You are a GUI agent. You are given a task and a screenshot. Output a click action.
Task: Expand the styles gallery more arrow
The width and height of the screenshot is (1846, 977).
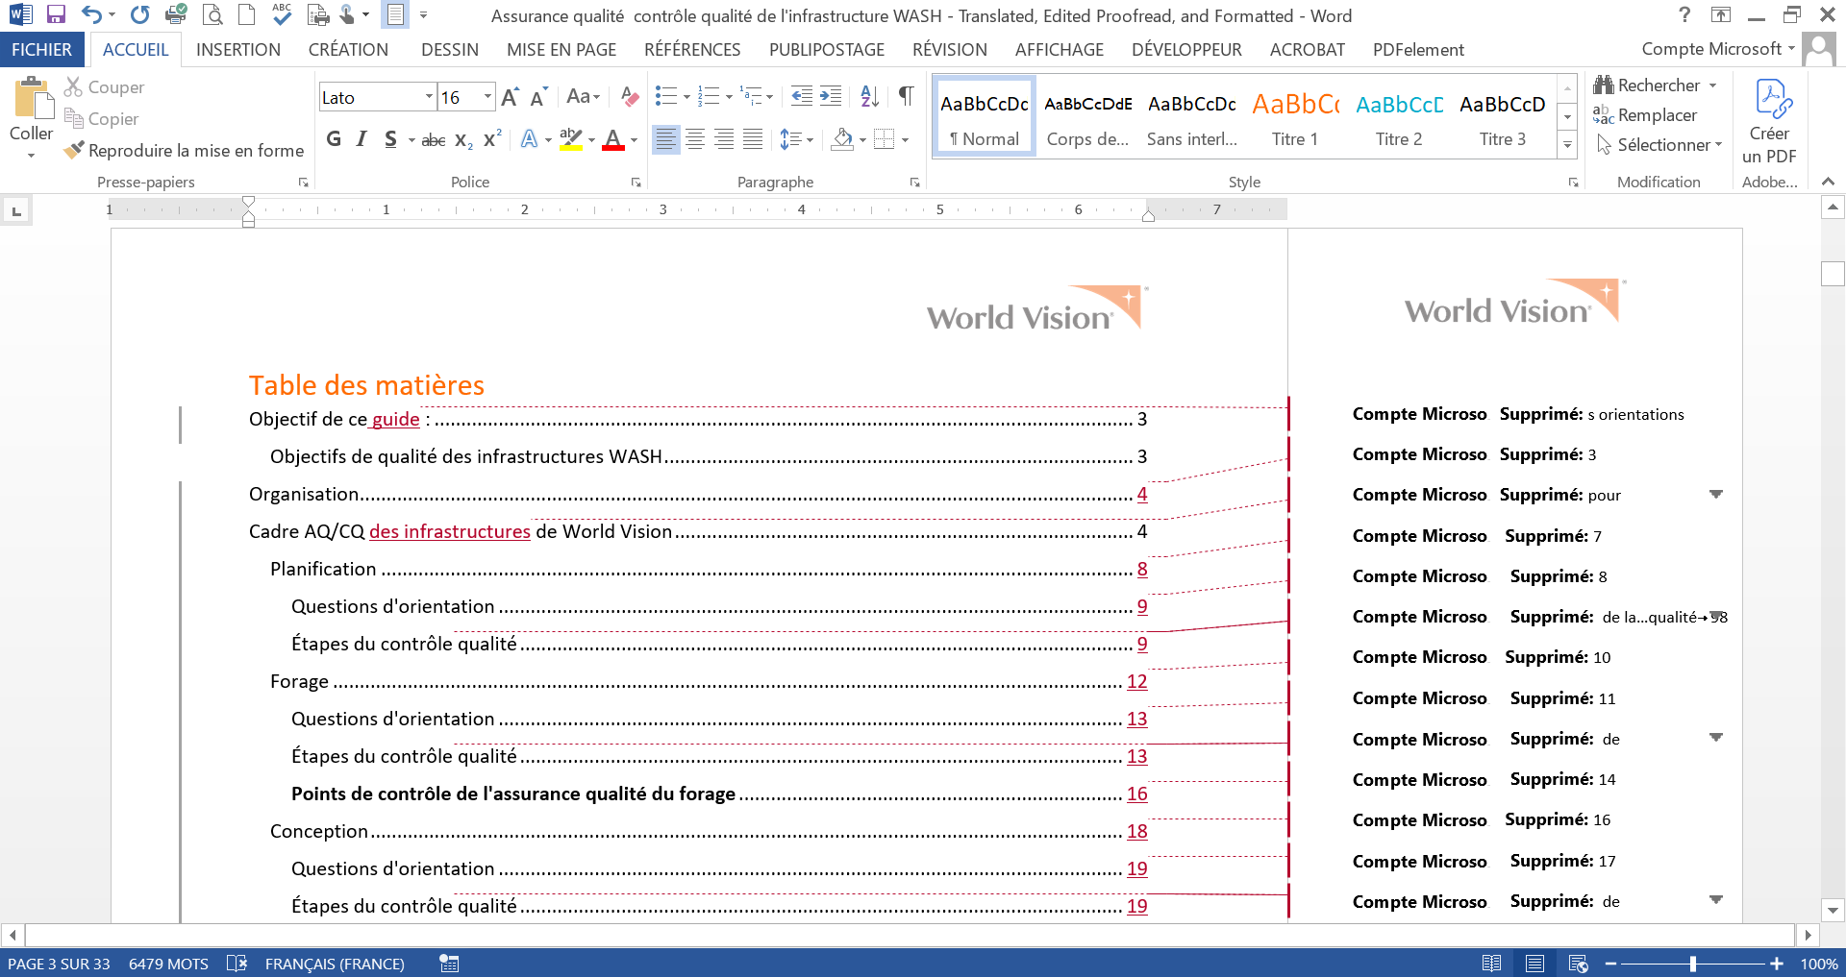pos(1567,145)
